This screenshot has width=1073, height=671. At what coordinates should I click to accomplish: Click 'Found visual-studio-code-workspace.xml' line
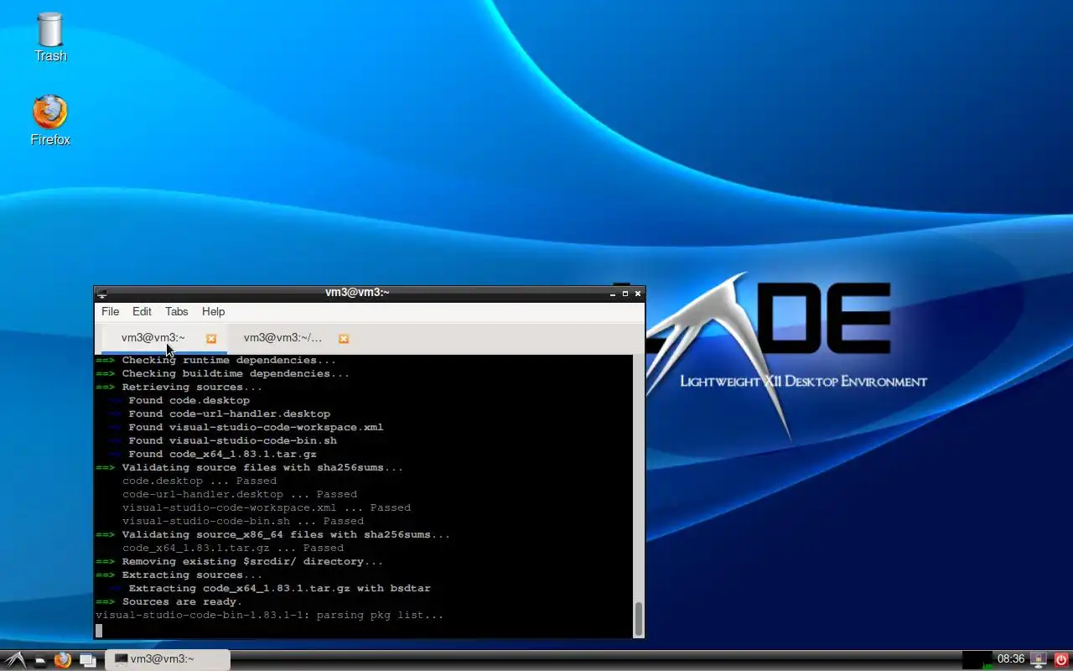click(x=246, y=428)
